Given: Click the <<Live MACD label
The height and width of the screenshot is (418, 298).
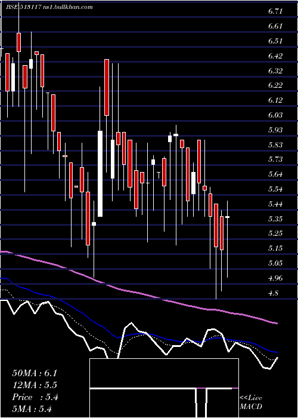Looking at the screenshot, I should (251, 402).
